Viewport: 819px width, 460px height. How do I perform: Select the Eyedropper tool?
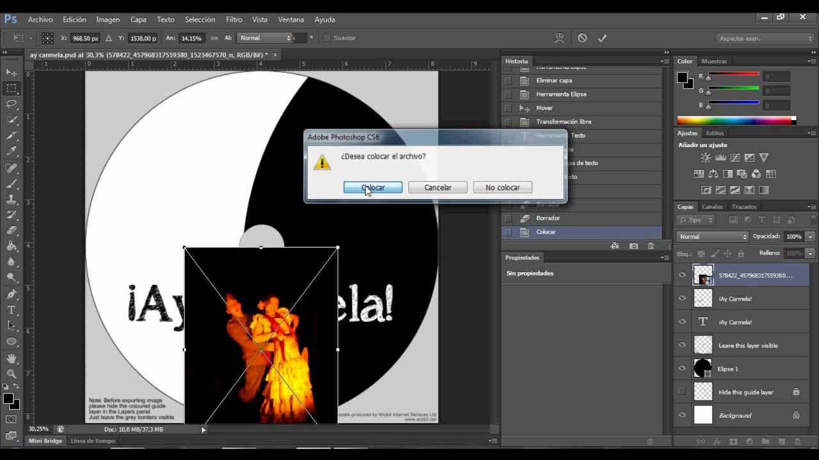12,151
